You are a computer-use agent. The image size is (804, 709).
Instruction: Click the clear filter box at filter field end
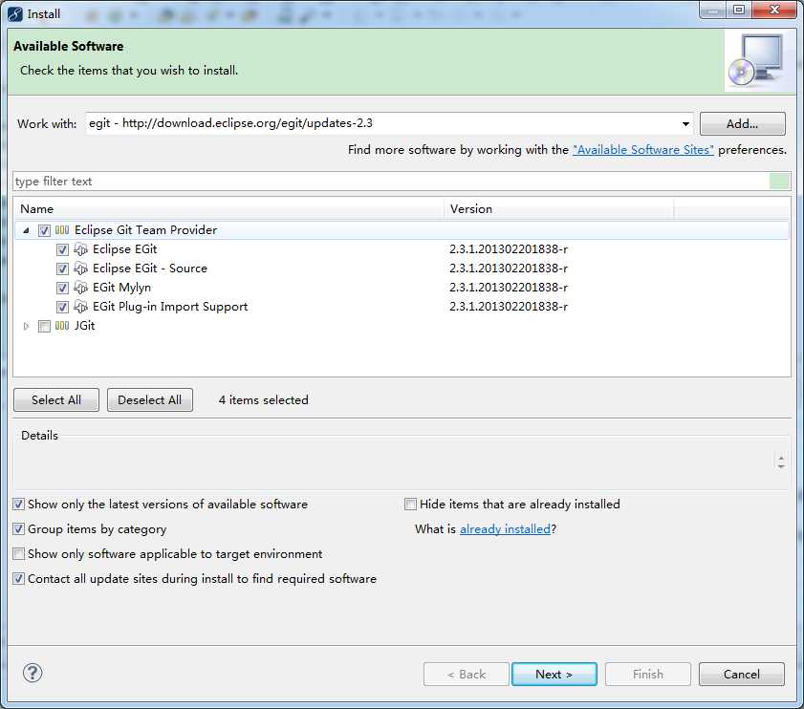click(x=779, y=182)
